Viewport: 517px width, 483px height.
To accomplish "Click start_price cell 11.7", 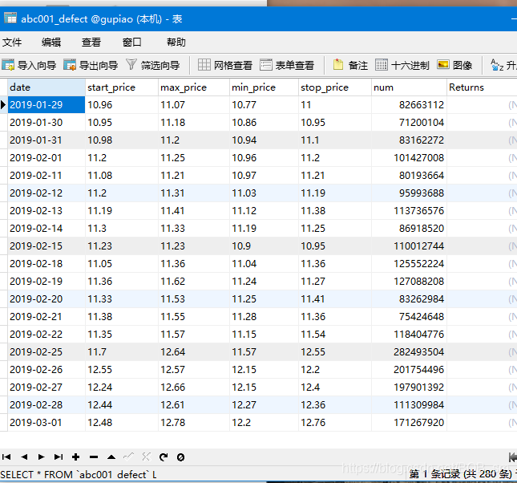I will pyautogui.click(x=122, y=351).
